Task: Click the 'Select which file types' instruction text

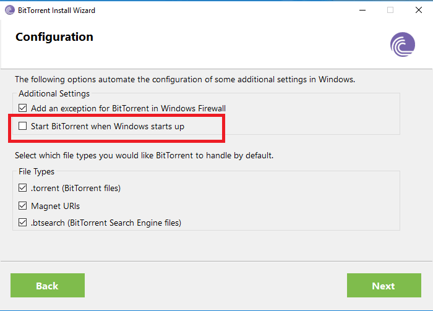Action: [x=144, y=155]
